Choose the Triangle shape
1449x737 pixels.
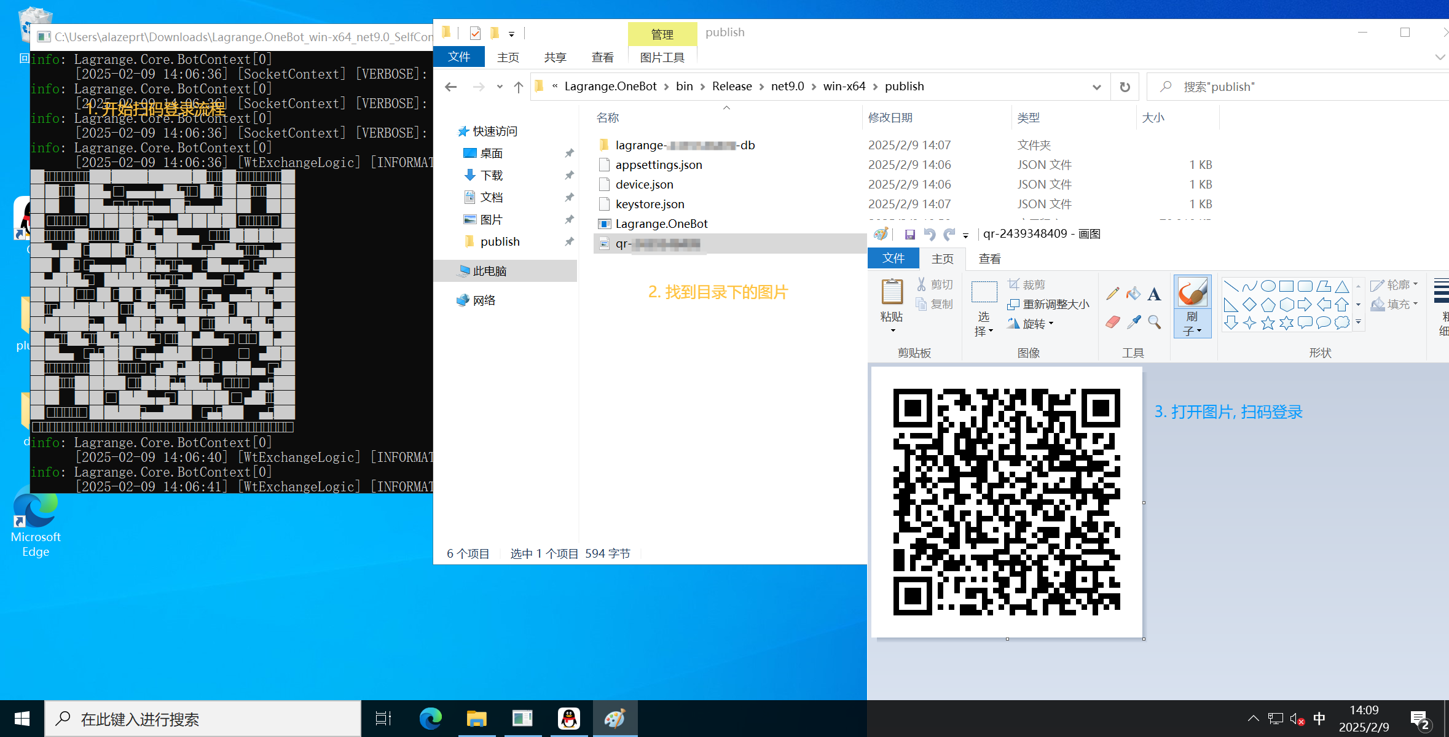click(x=1342, y=286)
